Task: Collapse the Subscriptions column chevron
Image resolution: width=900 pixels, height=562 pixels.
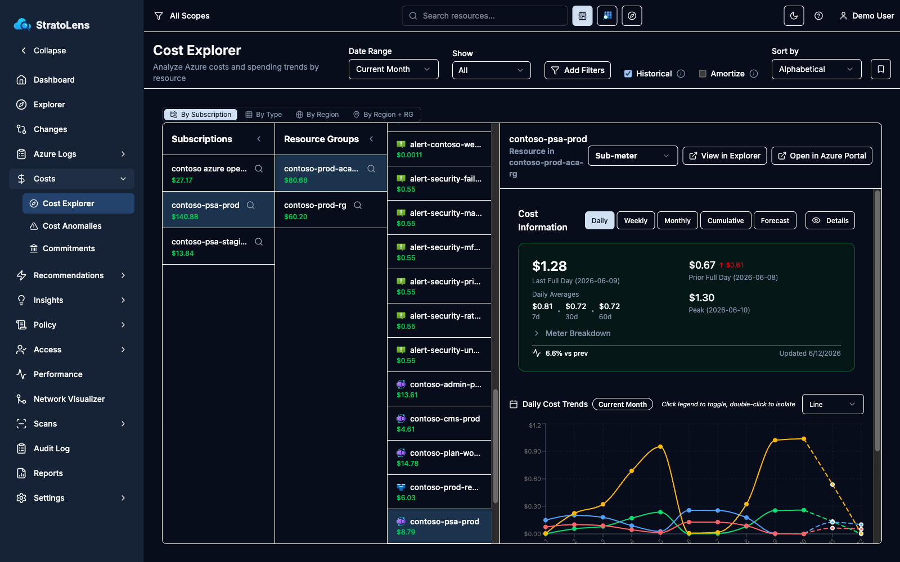Action: pyautogui.click(x=259, y=139)
